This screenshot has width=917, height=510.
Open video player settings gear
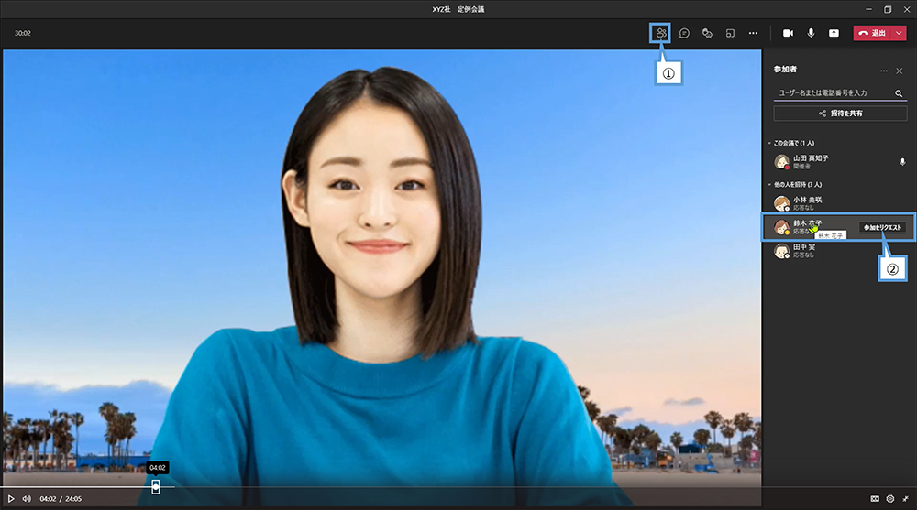pyautogui.click(x=890, y=499)
